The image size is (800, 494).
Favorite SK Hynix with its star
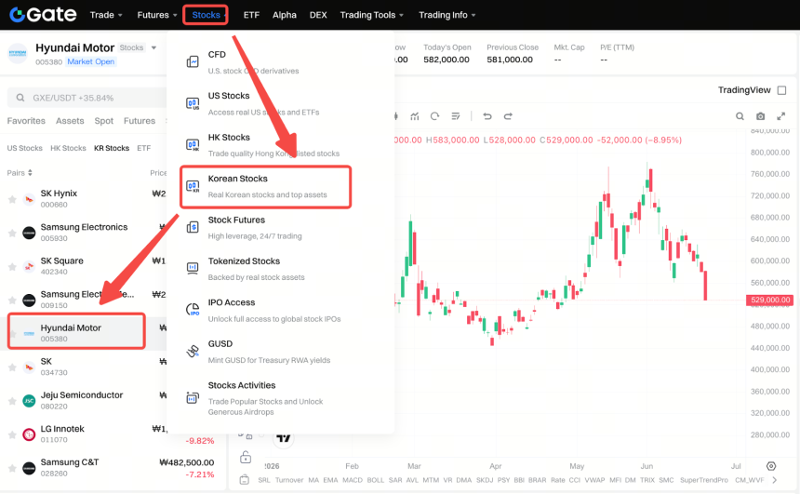point(12,199)
